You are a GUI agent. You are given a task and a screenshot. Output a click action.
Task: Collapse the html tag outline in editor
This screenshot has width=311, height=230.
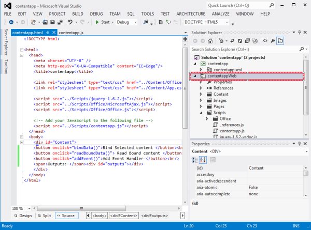pyautogui.click(x=22, y=50)
